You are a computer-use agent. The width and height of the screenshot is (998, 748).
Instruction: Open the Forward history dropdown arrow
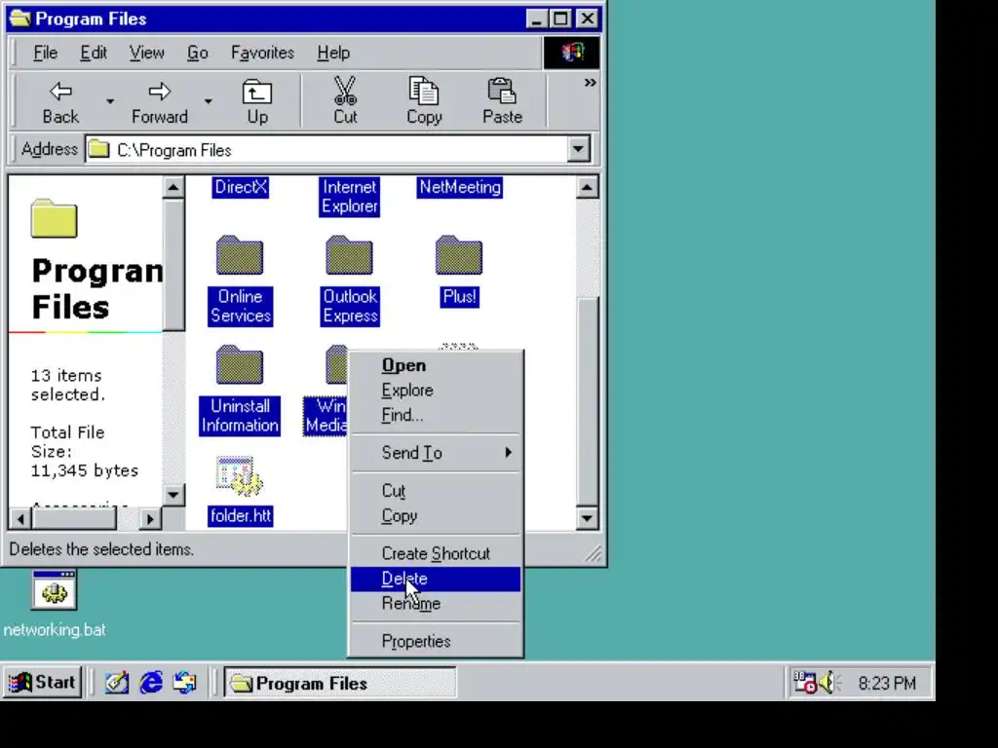pyautogui.click(x=209, y=101)
